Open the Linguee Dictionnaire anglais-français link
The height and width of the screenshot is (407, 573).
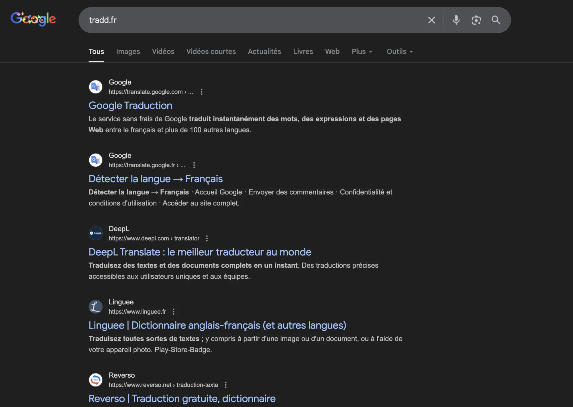217,325
